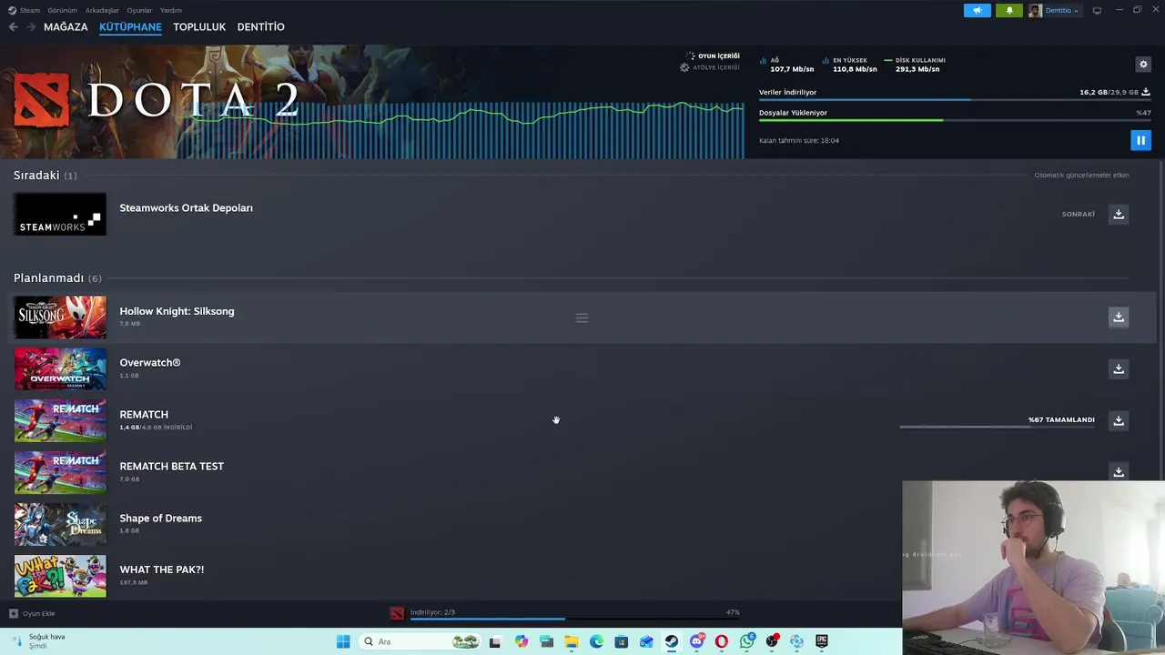1165x655 pixels.
Task: Open Microsoft Edge from the taskbar
Action: click(x=596, y=641)
